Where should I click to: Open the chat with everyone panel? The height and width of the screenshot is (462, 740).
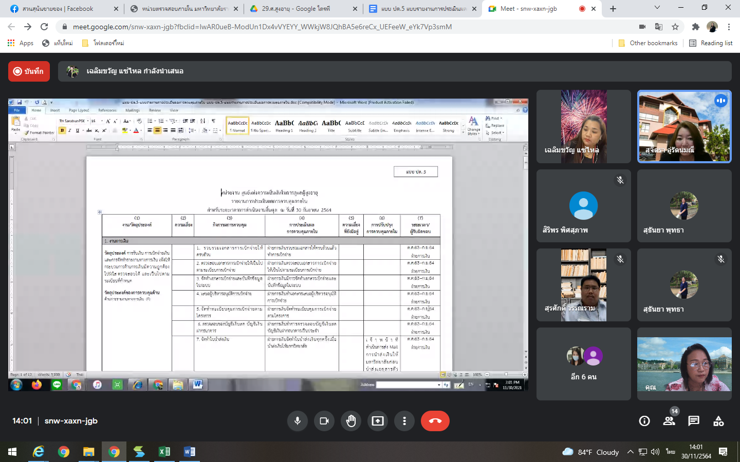click(694, 421)
